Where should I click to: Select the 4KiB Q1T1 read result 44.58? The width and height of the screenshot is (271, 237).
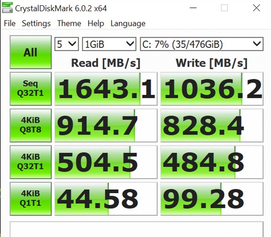106,199
